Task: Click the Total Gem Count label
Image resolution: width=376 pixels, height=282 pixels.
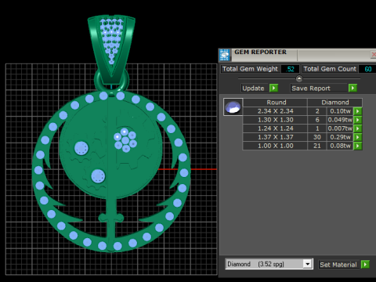Action: tap(330, 69)
